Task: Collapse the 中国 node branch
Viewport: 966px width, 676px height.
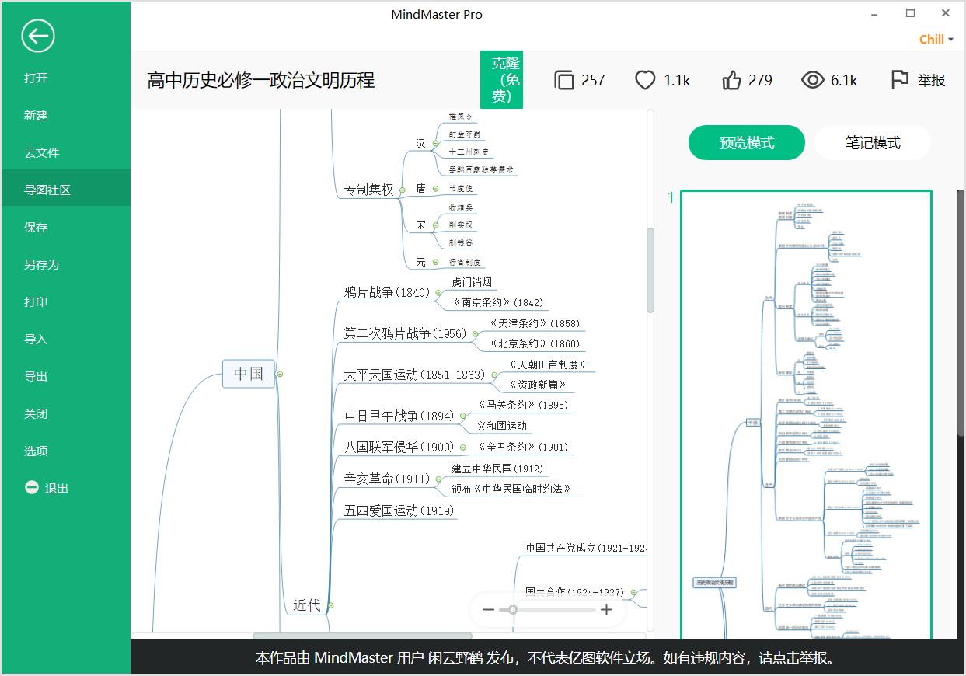Action: coord(280,374)
